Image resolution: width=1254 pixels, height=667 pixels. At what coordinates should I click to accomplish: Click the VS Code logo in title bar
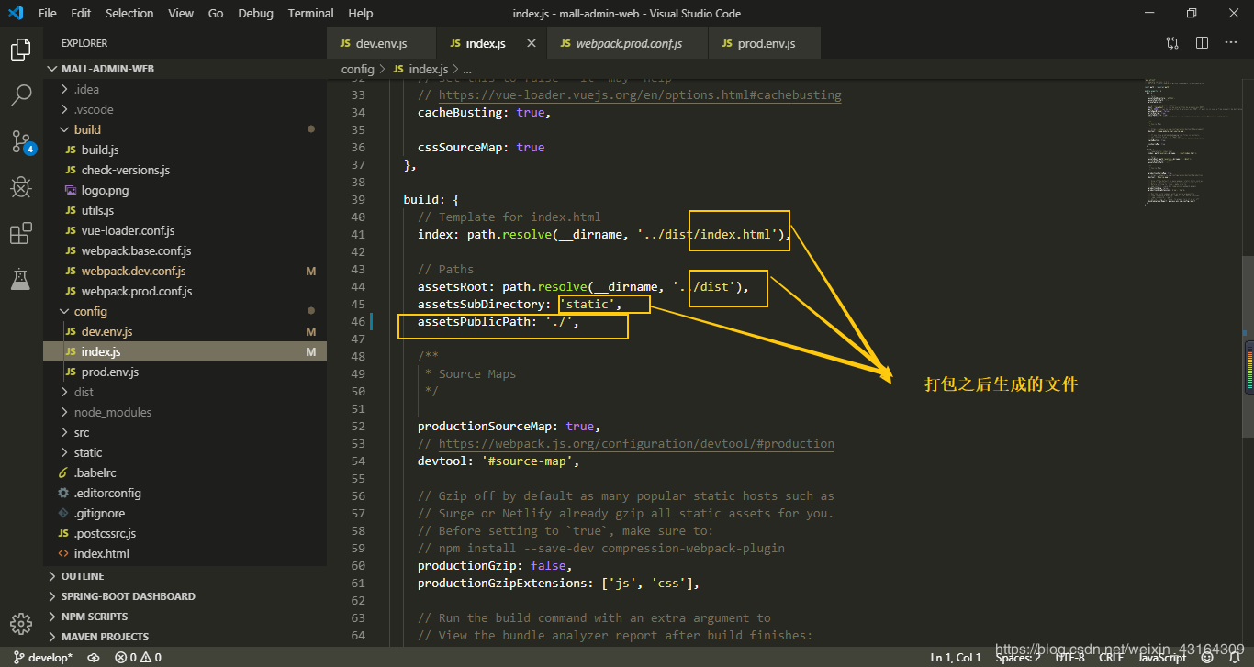coord(16,14)
